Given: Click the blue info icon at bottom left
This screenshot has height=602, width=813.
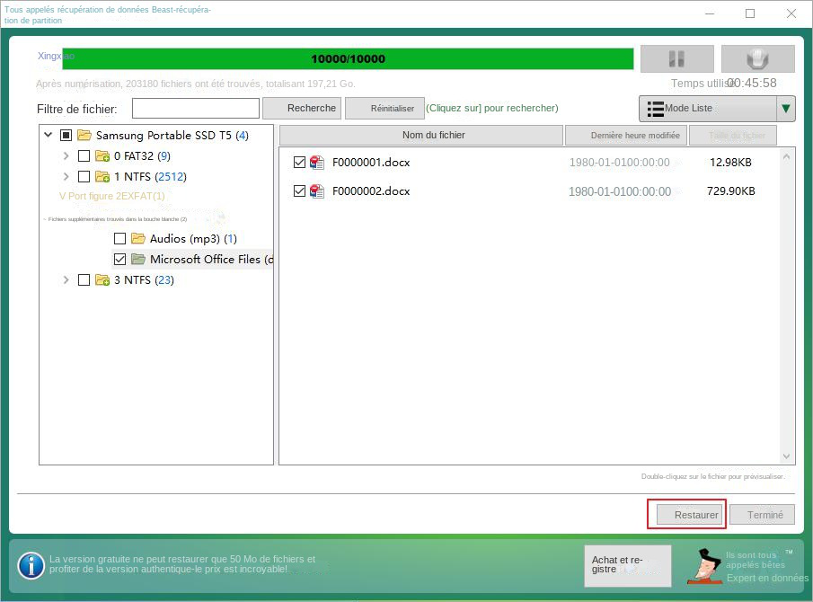Looking at the screenshot, I should tap(31, 566).
